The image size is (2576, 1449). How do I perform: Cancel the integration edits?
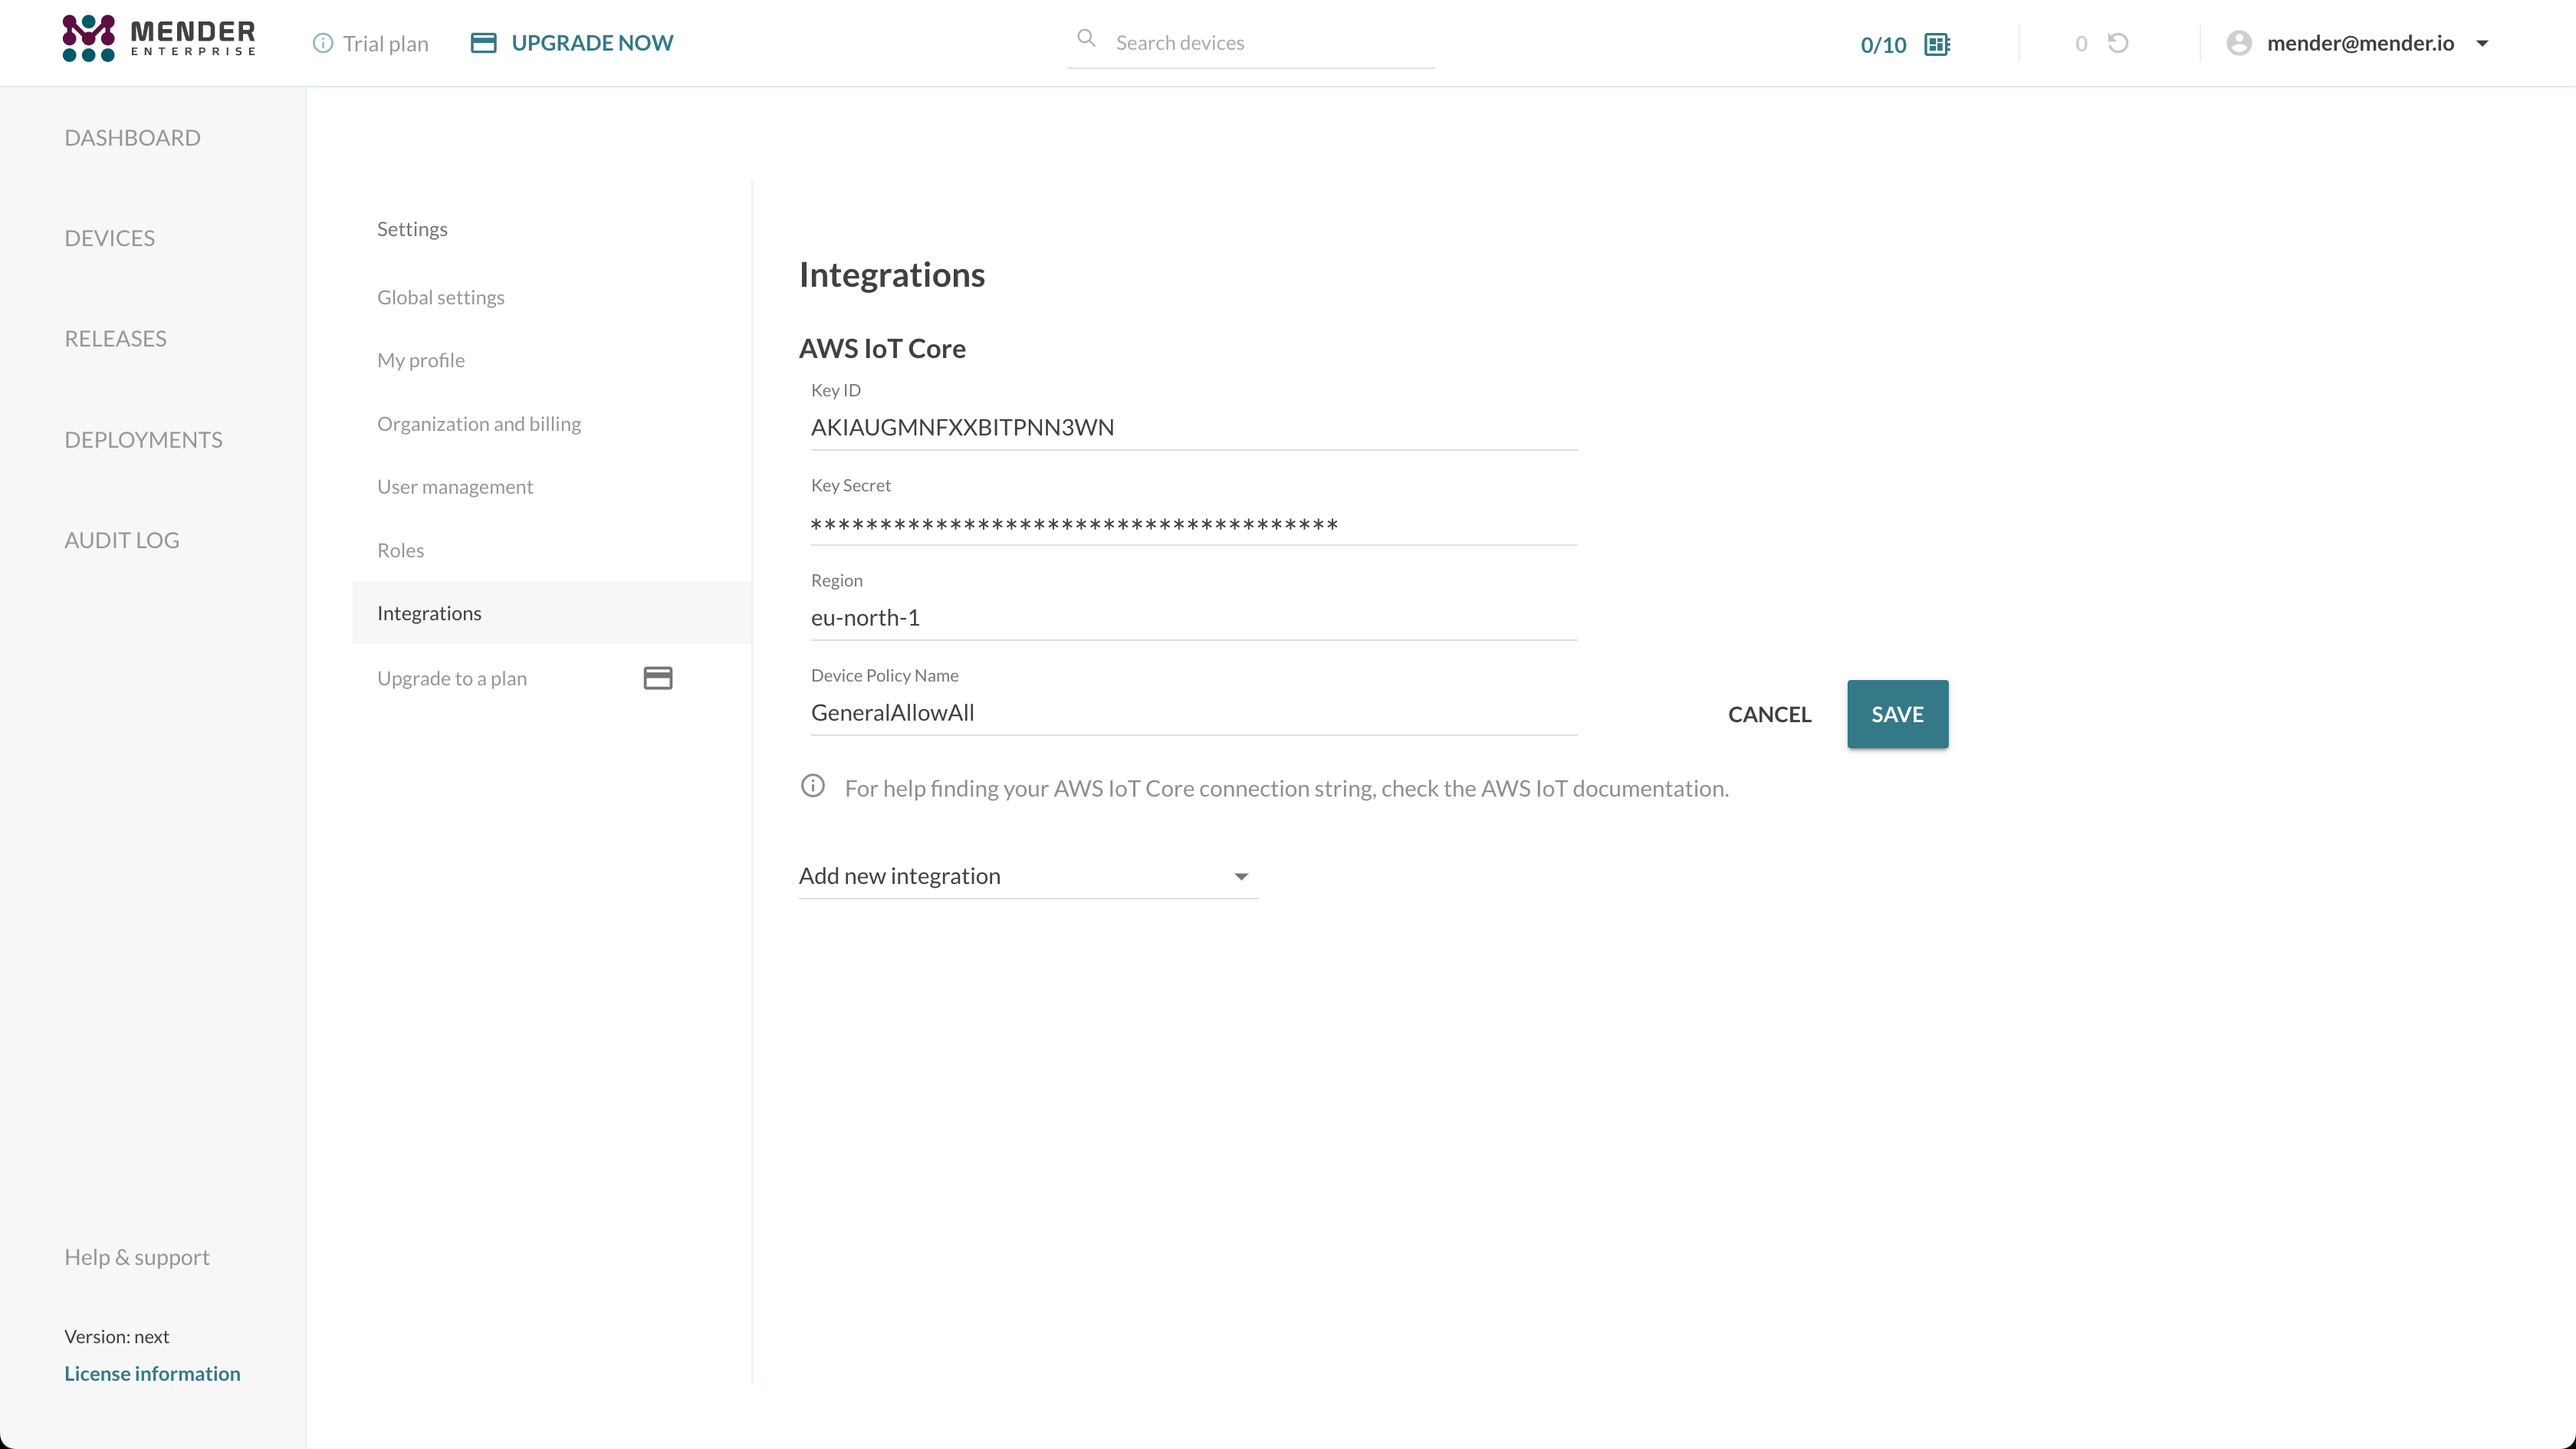pyautogui.click(x=1769, y=714)
